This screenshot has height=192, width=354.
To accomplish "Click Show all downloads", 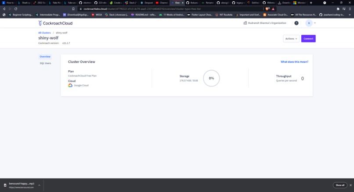I will (340, 185).
